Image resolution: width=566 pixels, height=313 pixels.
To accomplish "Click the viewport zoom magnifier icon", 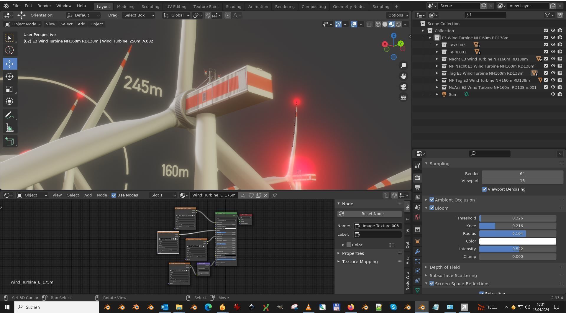I will coord(403,65).
